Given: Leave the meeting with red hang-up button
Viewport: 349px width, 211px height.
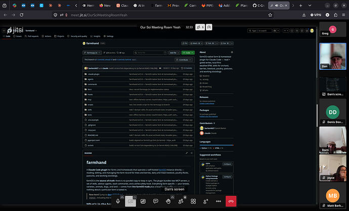Looking at the screenshot, I should (x=231, y=201).
